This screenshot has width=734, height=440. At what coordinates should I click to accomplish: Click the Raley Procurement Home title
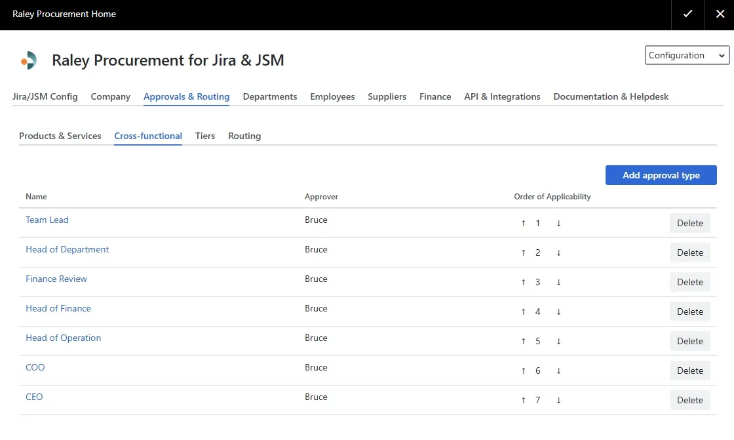64,14
